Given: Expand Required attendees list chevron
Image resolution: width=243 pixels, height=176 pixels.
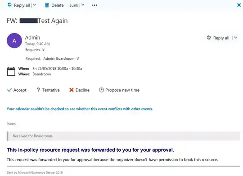Looking at the screenshot, I should 78,58.
